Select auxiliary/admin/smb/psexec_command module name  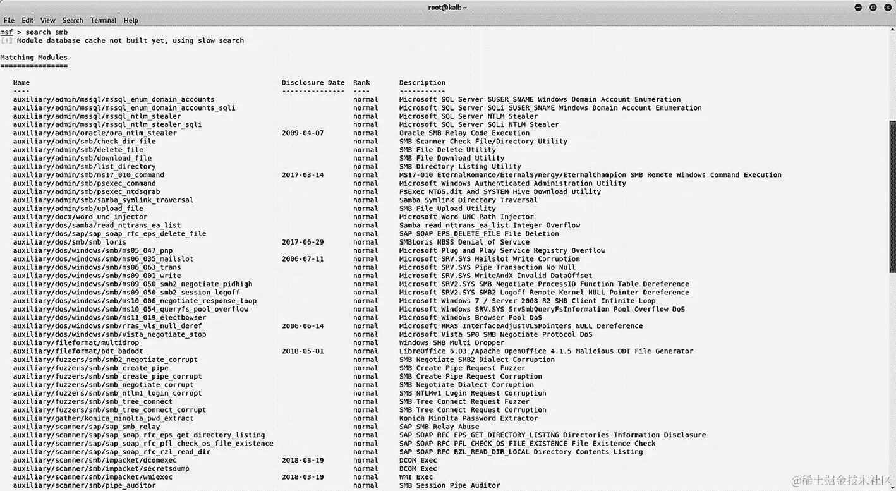coord(85,183)
